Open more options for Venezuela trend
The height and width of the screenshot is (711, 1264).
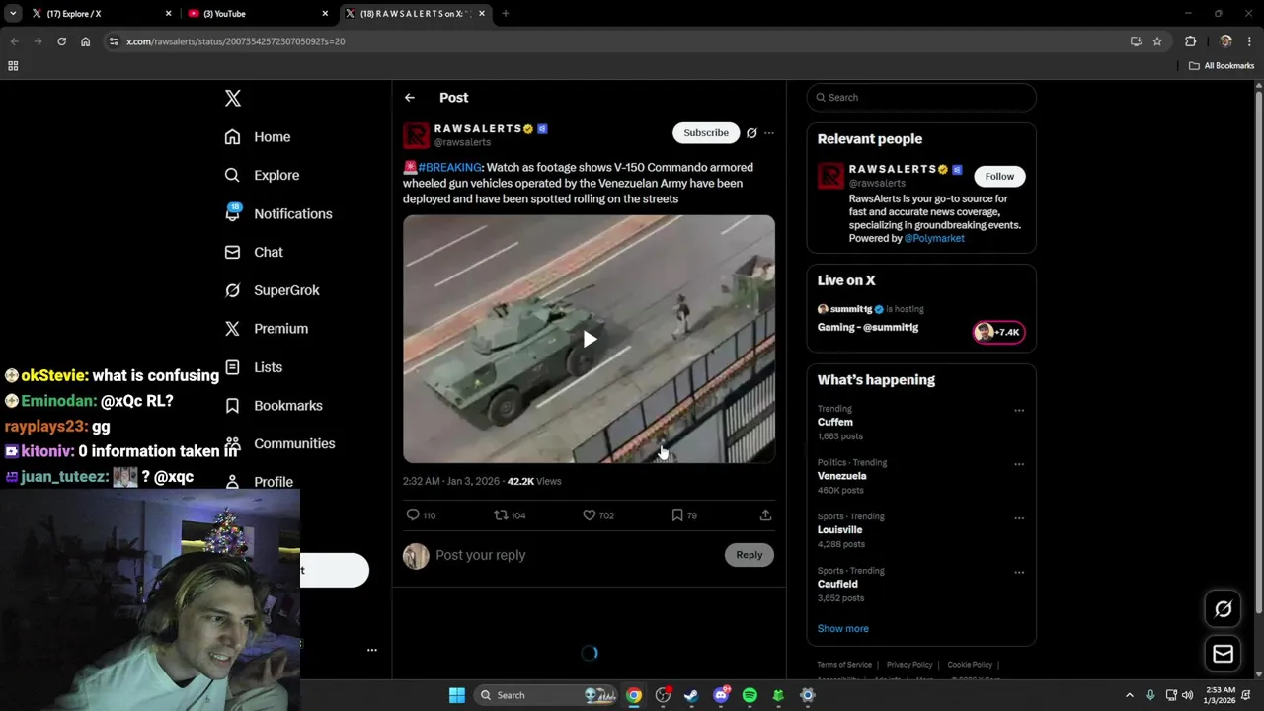(1019, 464)
